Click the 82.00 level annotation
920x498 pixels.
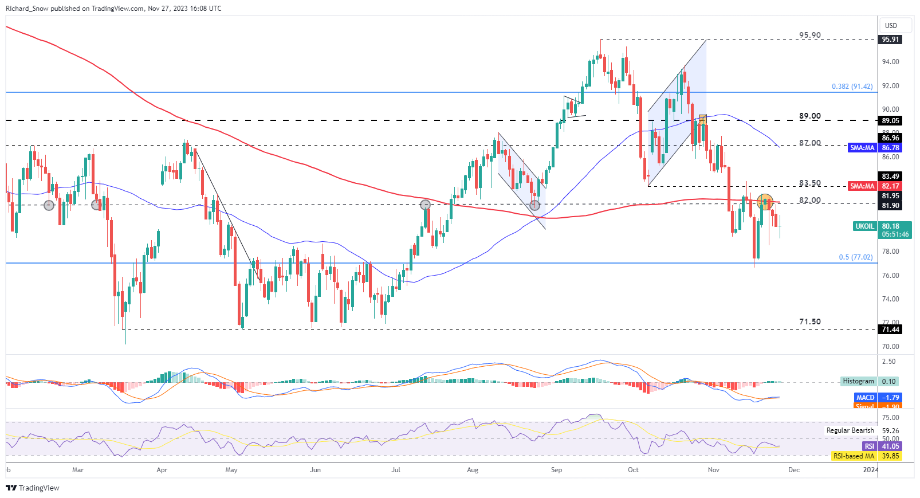(810, 200)
